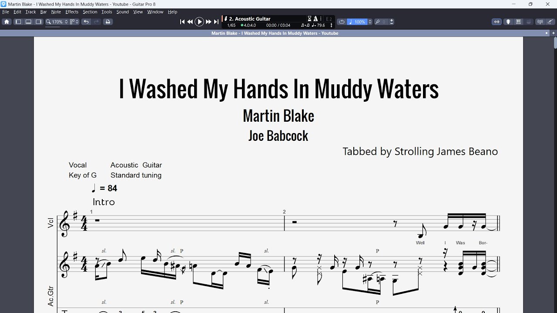This screenshot has height=313, width=557.
Task: Open the tuner icon
Action: click(x=540, y=22)
